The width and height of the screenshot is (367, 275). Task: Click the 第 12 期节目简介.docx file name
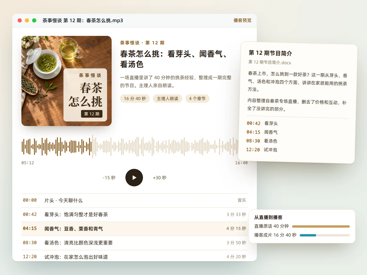[x=270, y=62]
